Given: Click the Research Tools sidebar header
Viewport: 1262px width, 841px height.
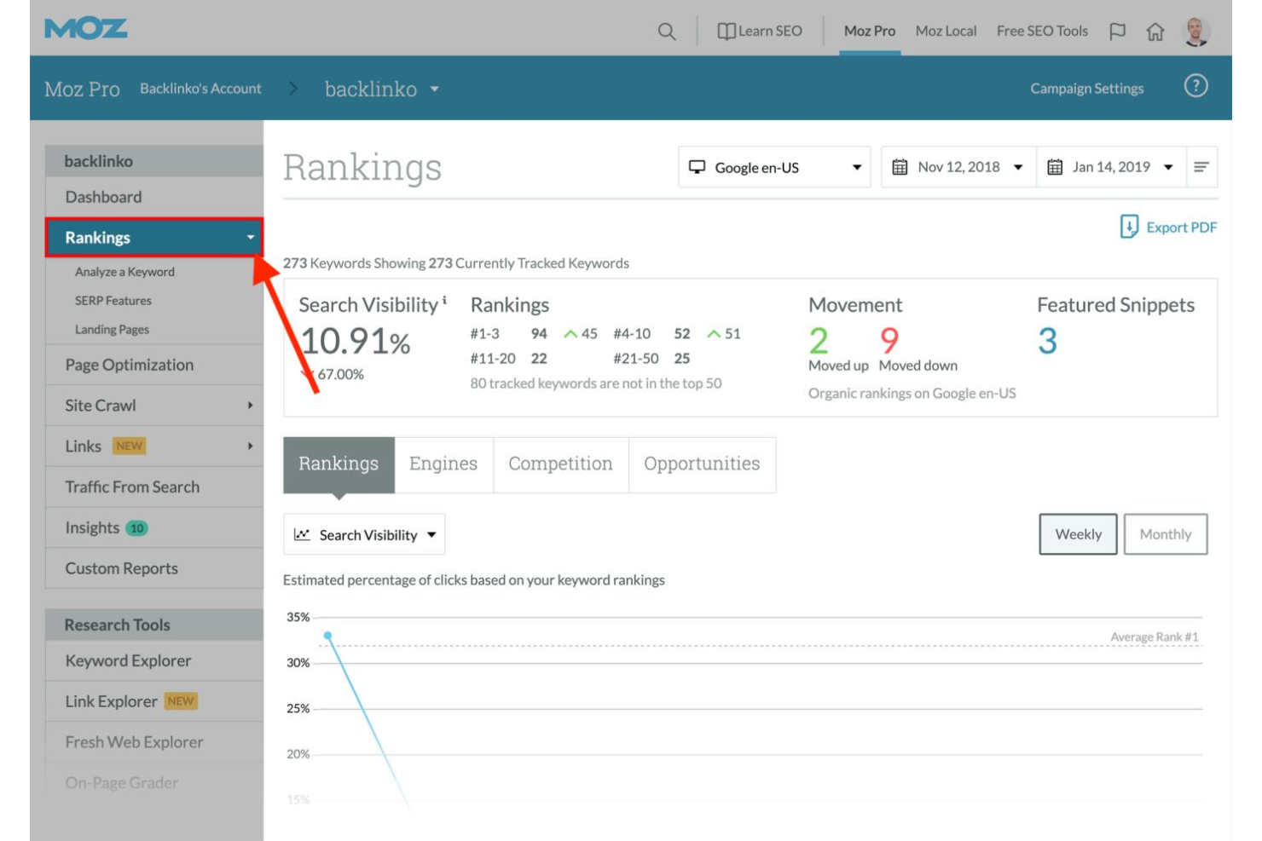Looking at the screenshot, I should pyautogui.click(x=154, y=625).
